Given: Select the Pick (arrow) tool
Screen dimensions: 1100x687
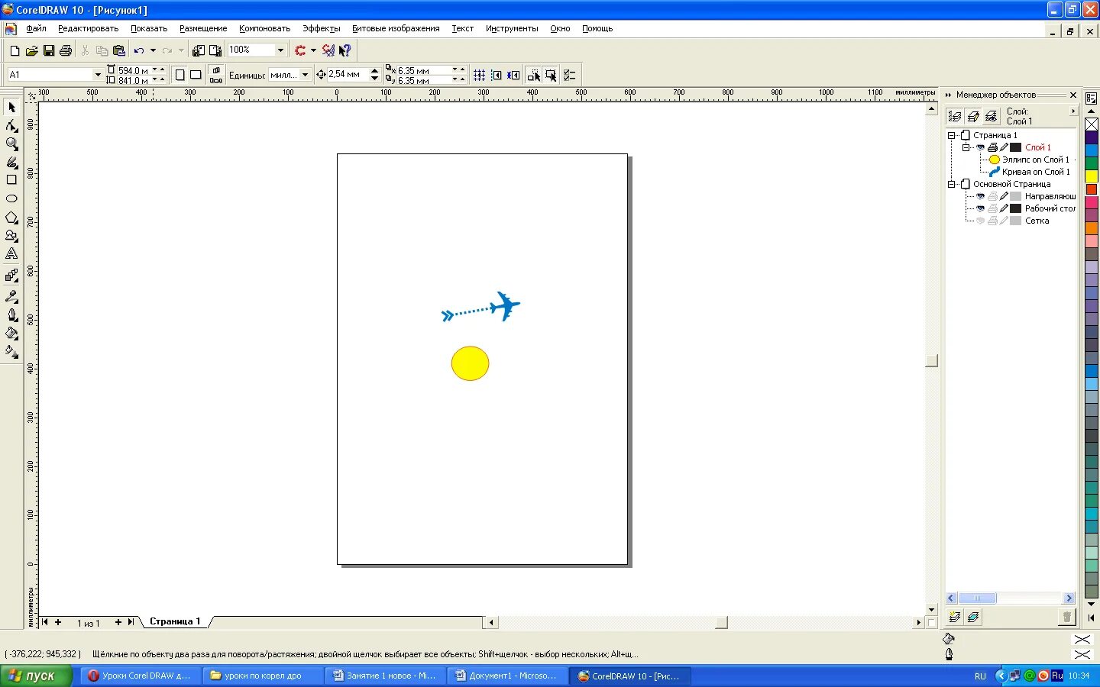Looking at the screenshot, I should pyautogui.click(x=11, y=107).
